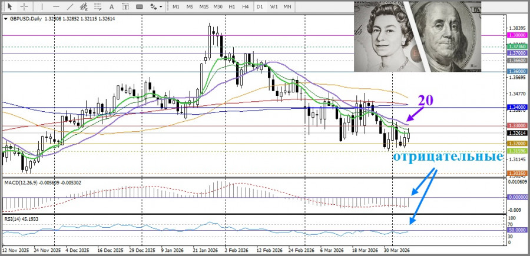Select the equidistant channel tool
Viewport: 530px width, 256px height.
click(x=84, y=6)
